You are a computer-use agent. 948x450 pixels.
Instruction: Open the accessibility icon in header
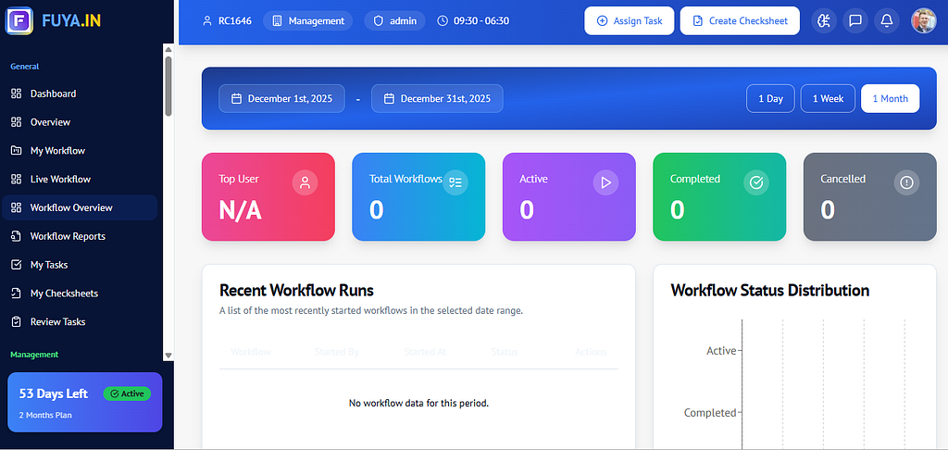click(823, 21)
